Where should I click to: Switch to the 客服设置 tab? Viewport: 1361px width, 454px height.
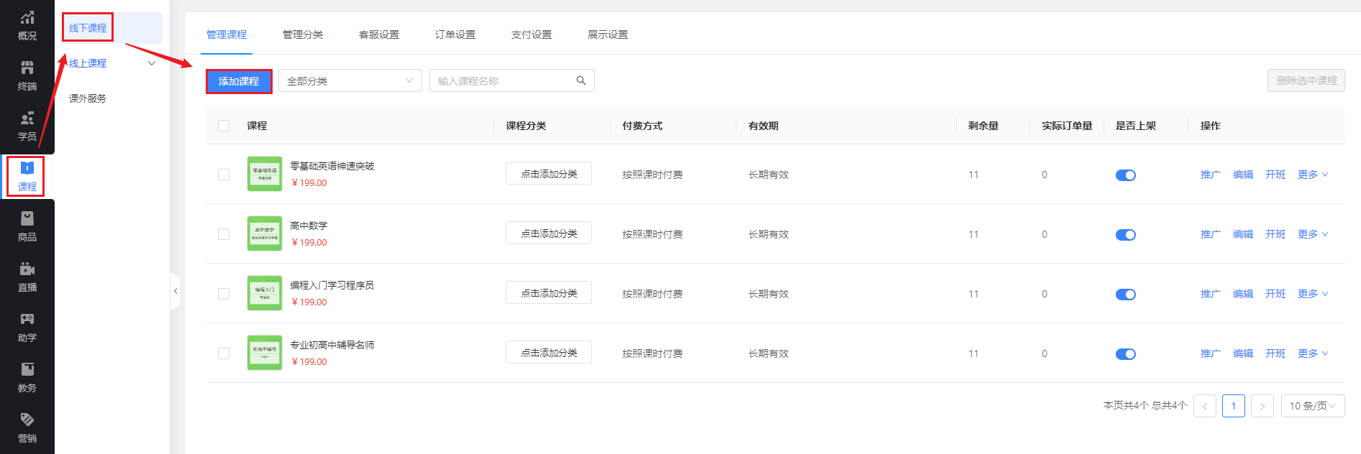coord(379,34)
